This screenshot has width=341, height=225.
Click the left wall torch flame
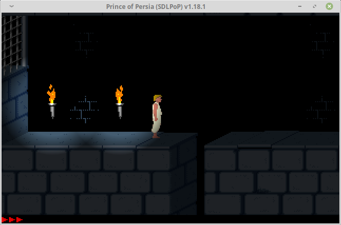[x=52, y=94]
